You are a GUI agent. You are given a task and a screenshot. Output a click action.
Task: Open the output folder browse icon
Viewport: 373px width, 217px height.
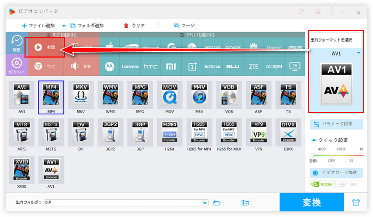click(x=217, y=203)
